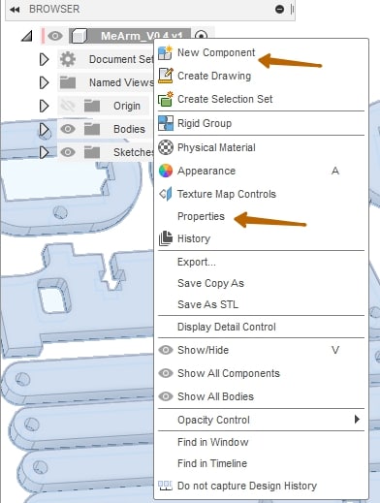Click the eye icon beside Show All Bodies

pos(166,396)
